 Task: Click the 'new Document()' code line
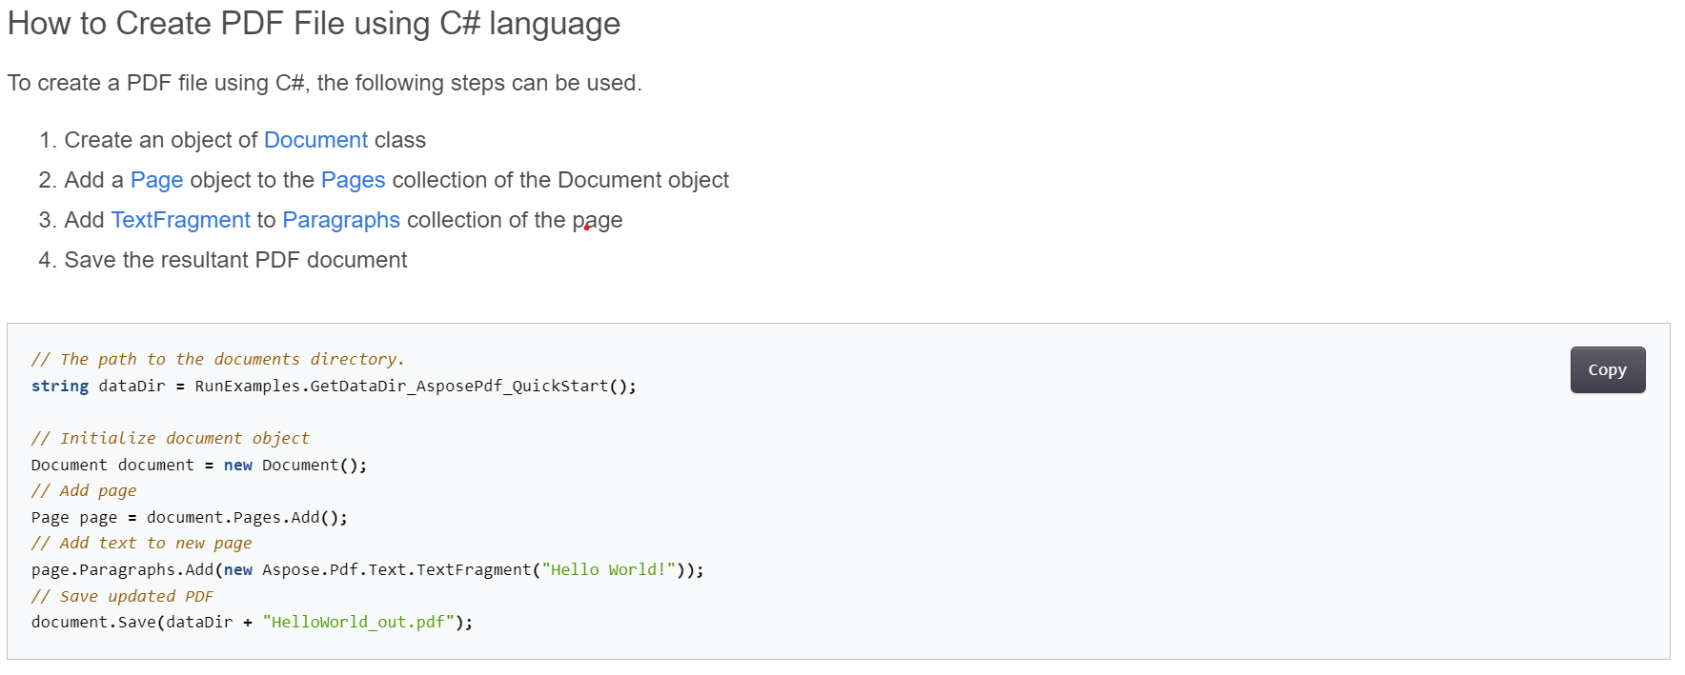click(198, 465)
